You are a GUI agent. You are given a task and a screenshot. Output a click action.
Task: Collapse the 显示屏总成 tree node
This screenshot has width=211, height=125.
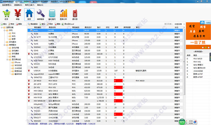pos(7,59)
